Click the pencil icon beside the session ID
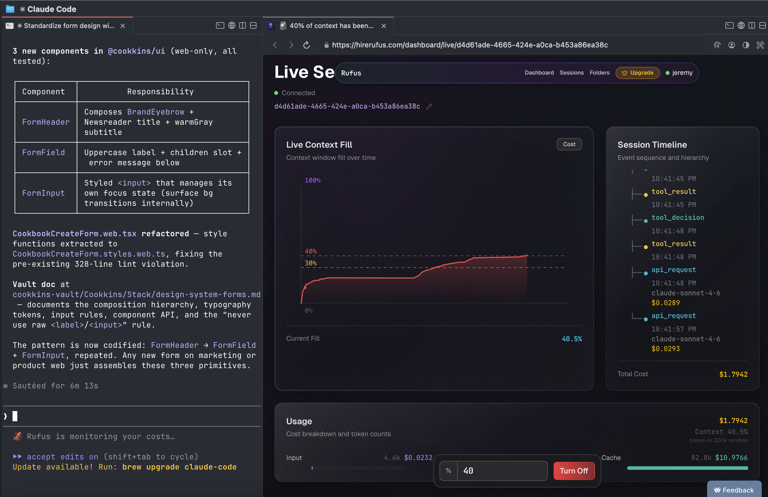This screenshot has width=768, height=497. point(429,106)
